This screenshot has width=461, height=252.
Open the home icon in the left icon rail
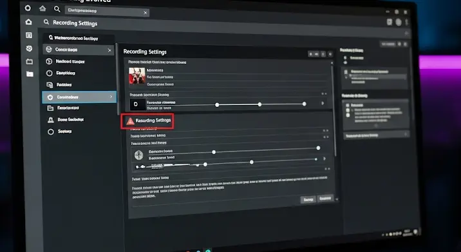(x=28, y=22)
